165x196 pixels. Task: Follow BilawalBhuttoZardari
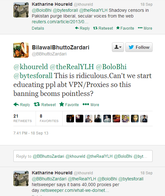pyautogui.click(x=139, y=47)
